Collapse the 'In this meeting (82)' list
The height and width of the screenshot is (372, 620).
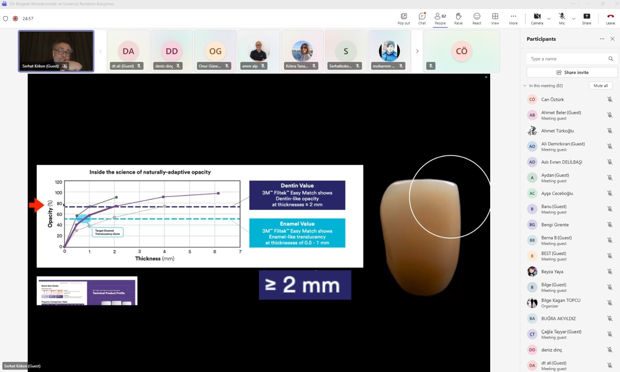(525, 86)
